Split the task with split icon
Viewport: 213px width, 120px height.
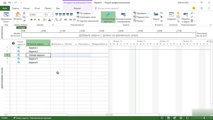(x=66, y=20)
